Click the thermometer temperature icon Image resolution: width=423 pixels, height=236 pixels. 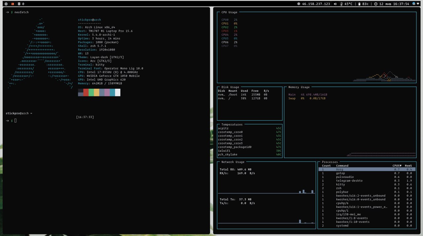341,4
